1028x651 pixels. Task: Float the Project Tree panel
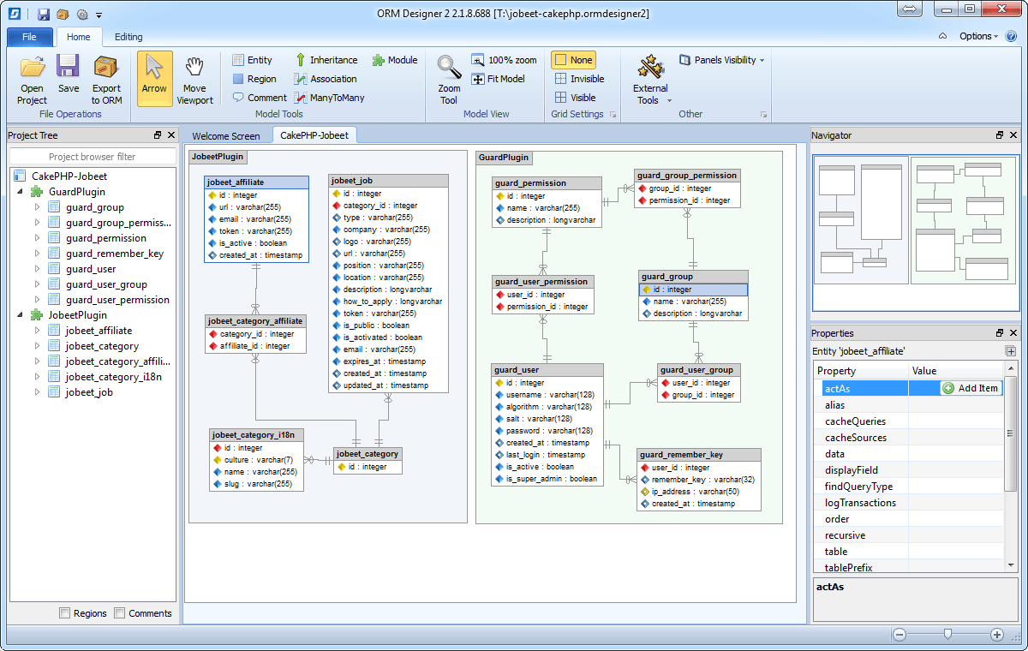[x=158, y=135]
